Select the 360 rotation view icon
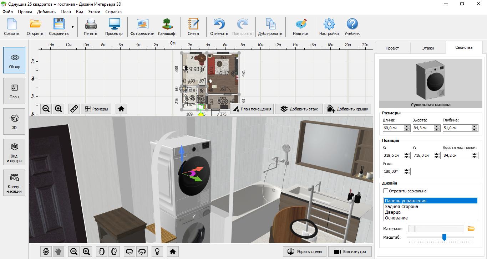 click(x=46, y=252)
